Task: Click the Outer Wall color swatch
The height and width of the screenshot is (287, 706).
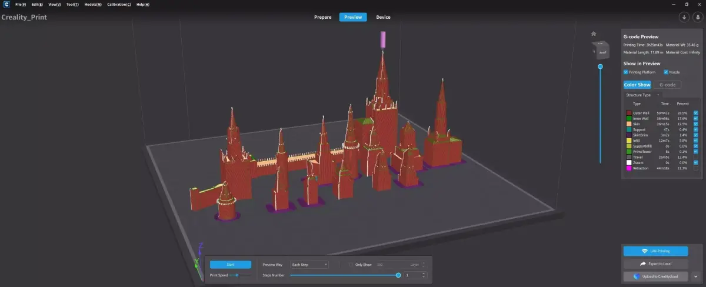Action: coord(630,113)
